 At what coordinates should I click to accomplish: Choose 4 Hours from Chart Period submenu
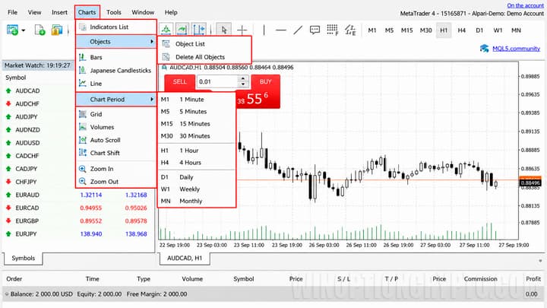pyautogui.click(x=197, y=163)
